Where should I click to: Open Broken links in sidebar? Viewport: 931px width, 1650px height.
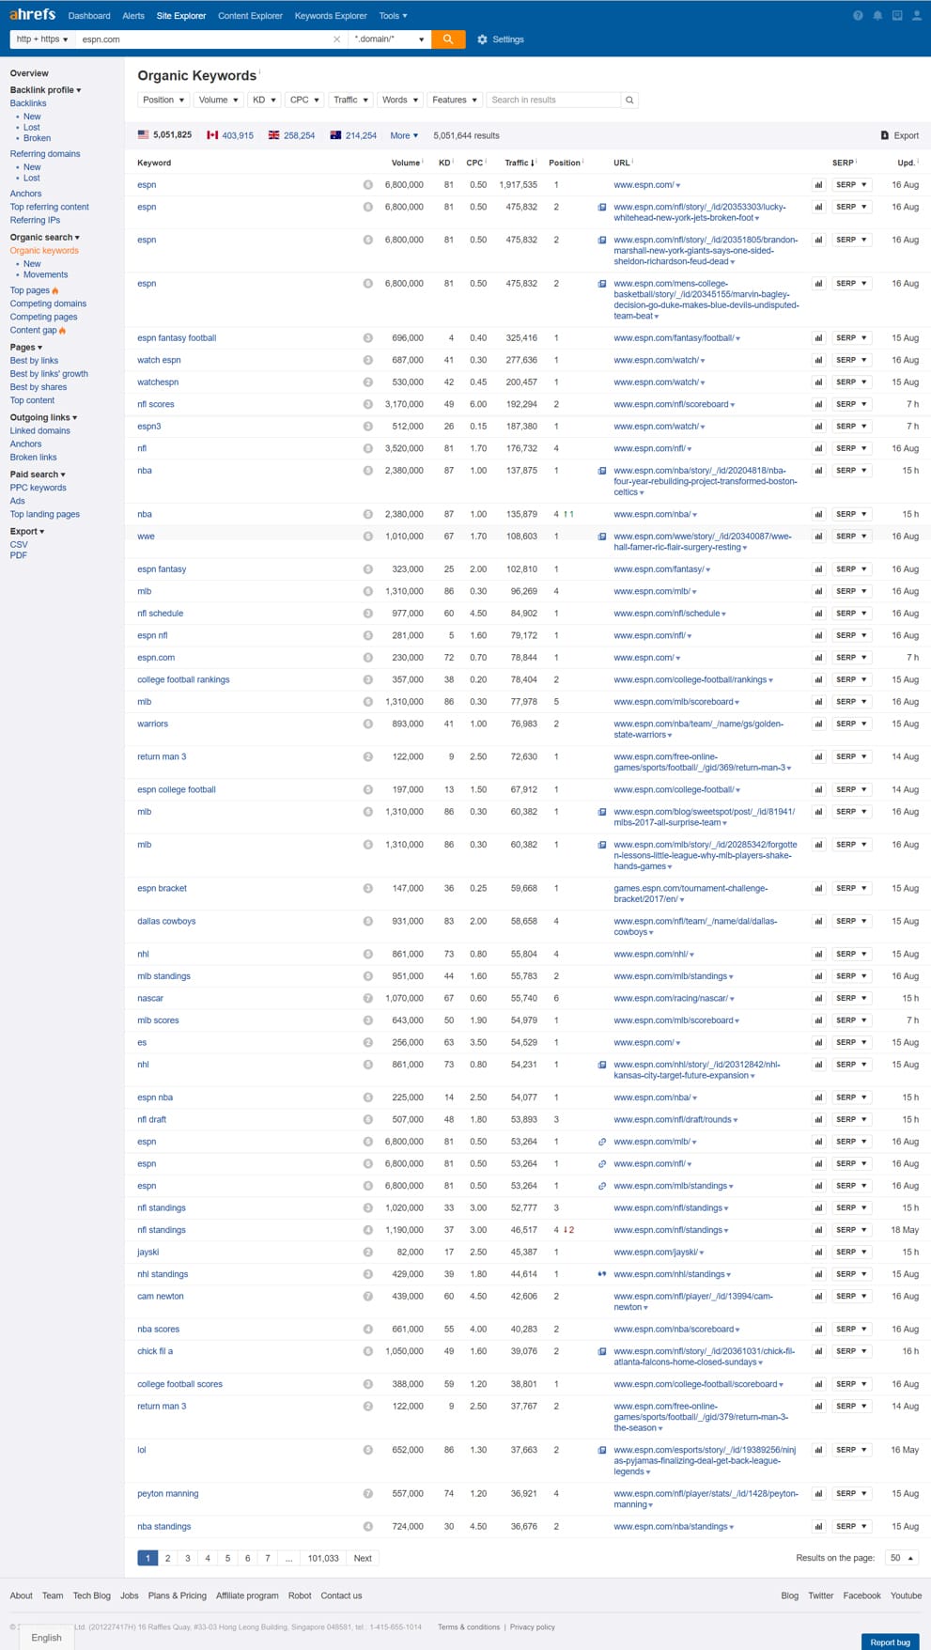pos(33,458)
